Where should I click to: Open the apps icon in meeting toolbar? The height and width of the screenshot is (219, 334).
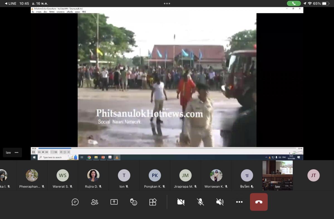(153, 202)
